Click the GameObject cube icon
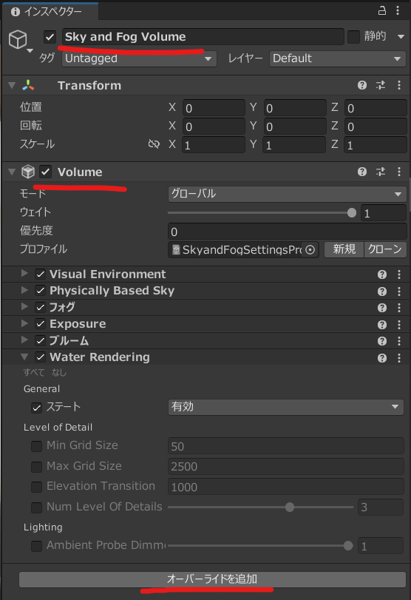 [18, 39]
